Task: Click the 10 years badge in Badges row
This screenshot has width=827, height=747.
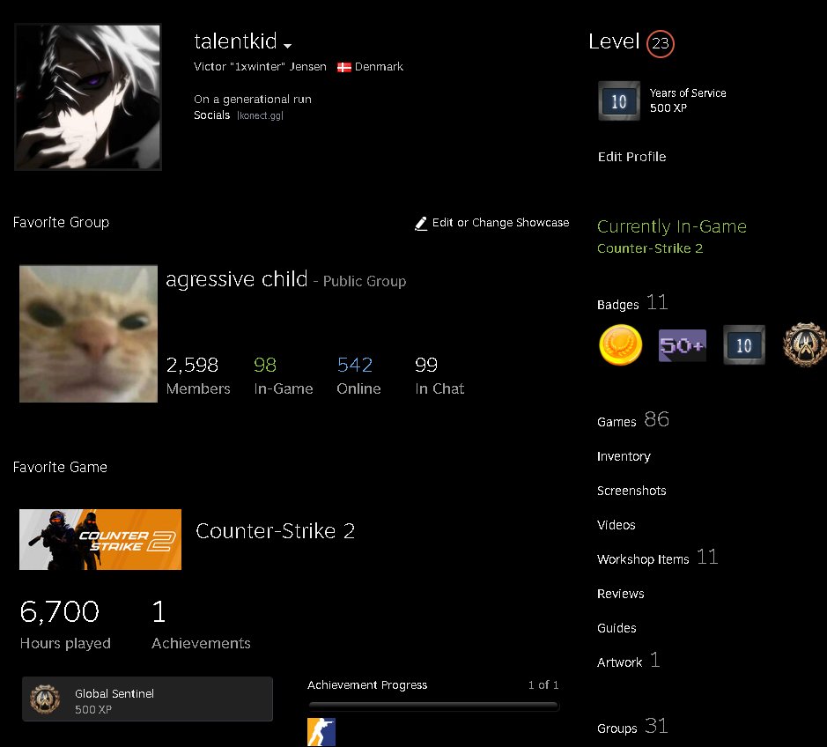Action: pos(743,345)
